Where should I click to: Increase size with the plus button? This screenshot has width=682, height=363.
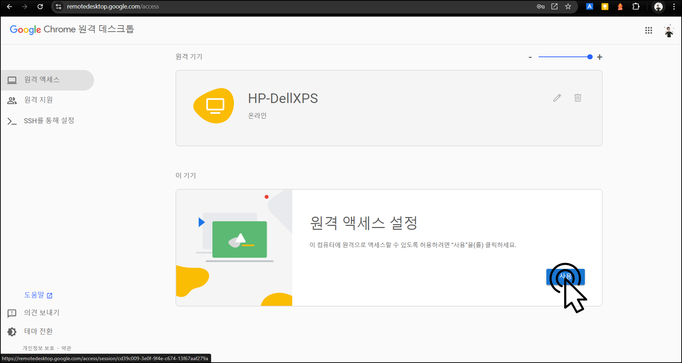click(600, 57)
